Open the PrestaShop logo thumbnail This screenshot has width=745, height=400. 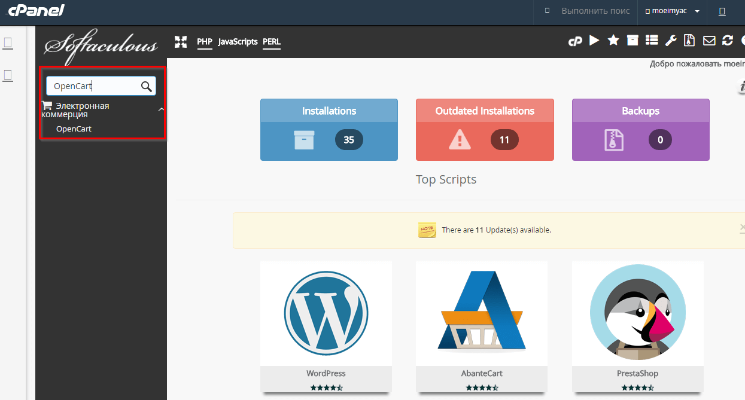click(638, 313)
